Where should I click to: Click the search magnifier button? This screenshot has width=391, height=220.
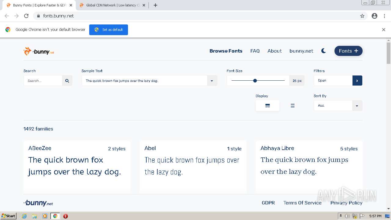[67, 81]
